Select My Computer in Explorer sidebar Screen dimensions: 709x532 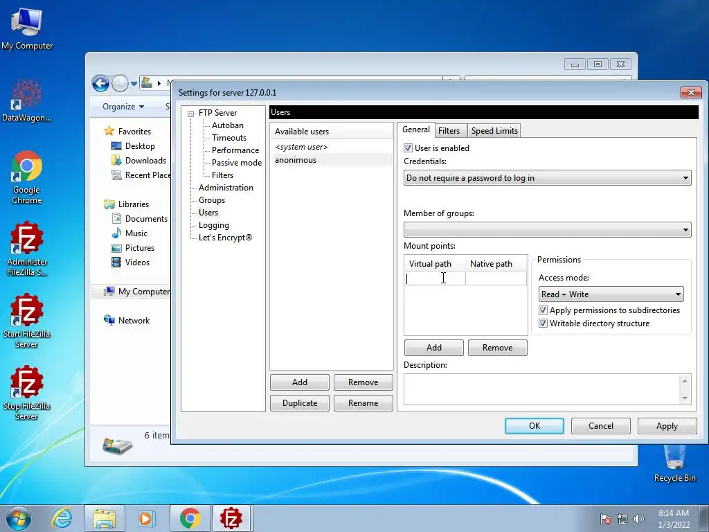(x=137, y=292)
